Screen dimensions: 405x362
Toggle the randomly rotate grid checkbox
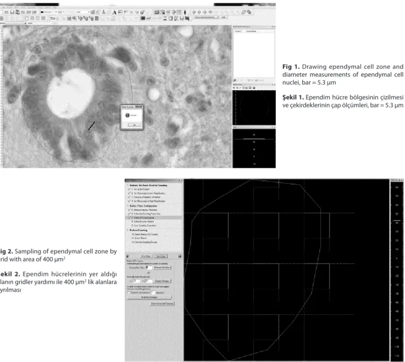(x=129, y=293)
